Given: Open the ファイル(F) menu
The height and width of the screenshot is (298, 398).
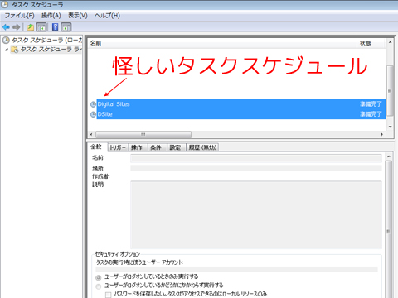Looking at the screenshot, I should pyautogui.click(x=19, y=16).
